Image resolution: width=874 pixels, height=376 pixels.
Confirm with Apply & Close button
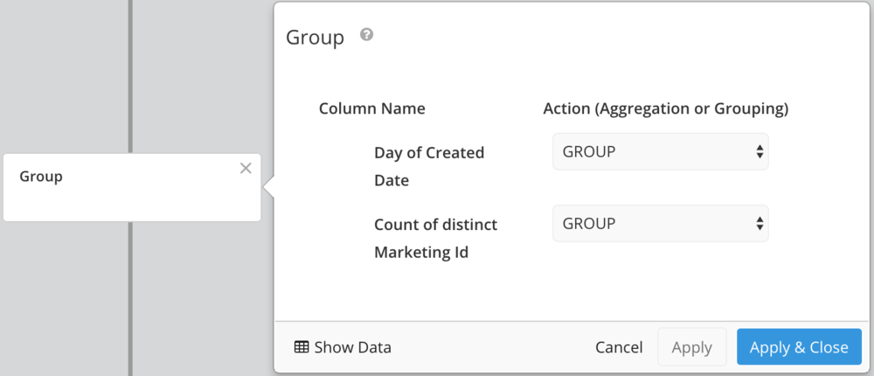[x=799, y=347]
